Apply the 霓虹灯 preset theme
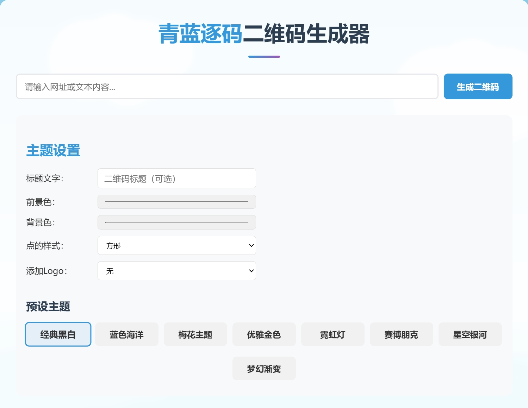The height and width of the screenshot is (408, 528). [333, 334]
